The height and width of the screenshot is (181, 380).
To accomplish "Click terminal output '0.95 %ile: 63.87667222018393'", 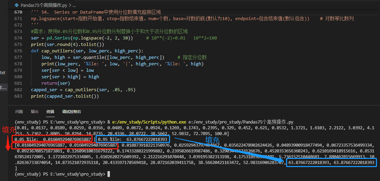I will [133, 139].
